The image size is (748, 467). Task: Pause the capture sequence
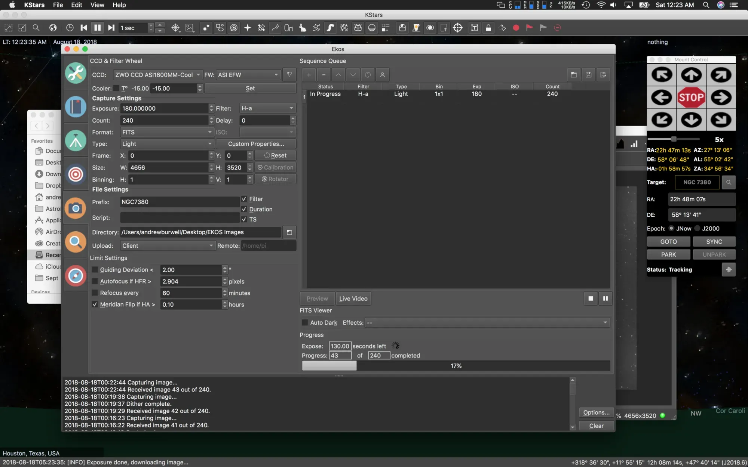click(x=605, y=299)
